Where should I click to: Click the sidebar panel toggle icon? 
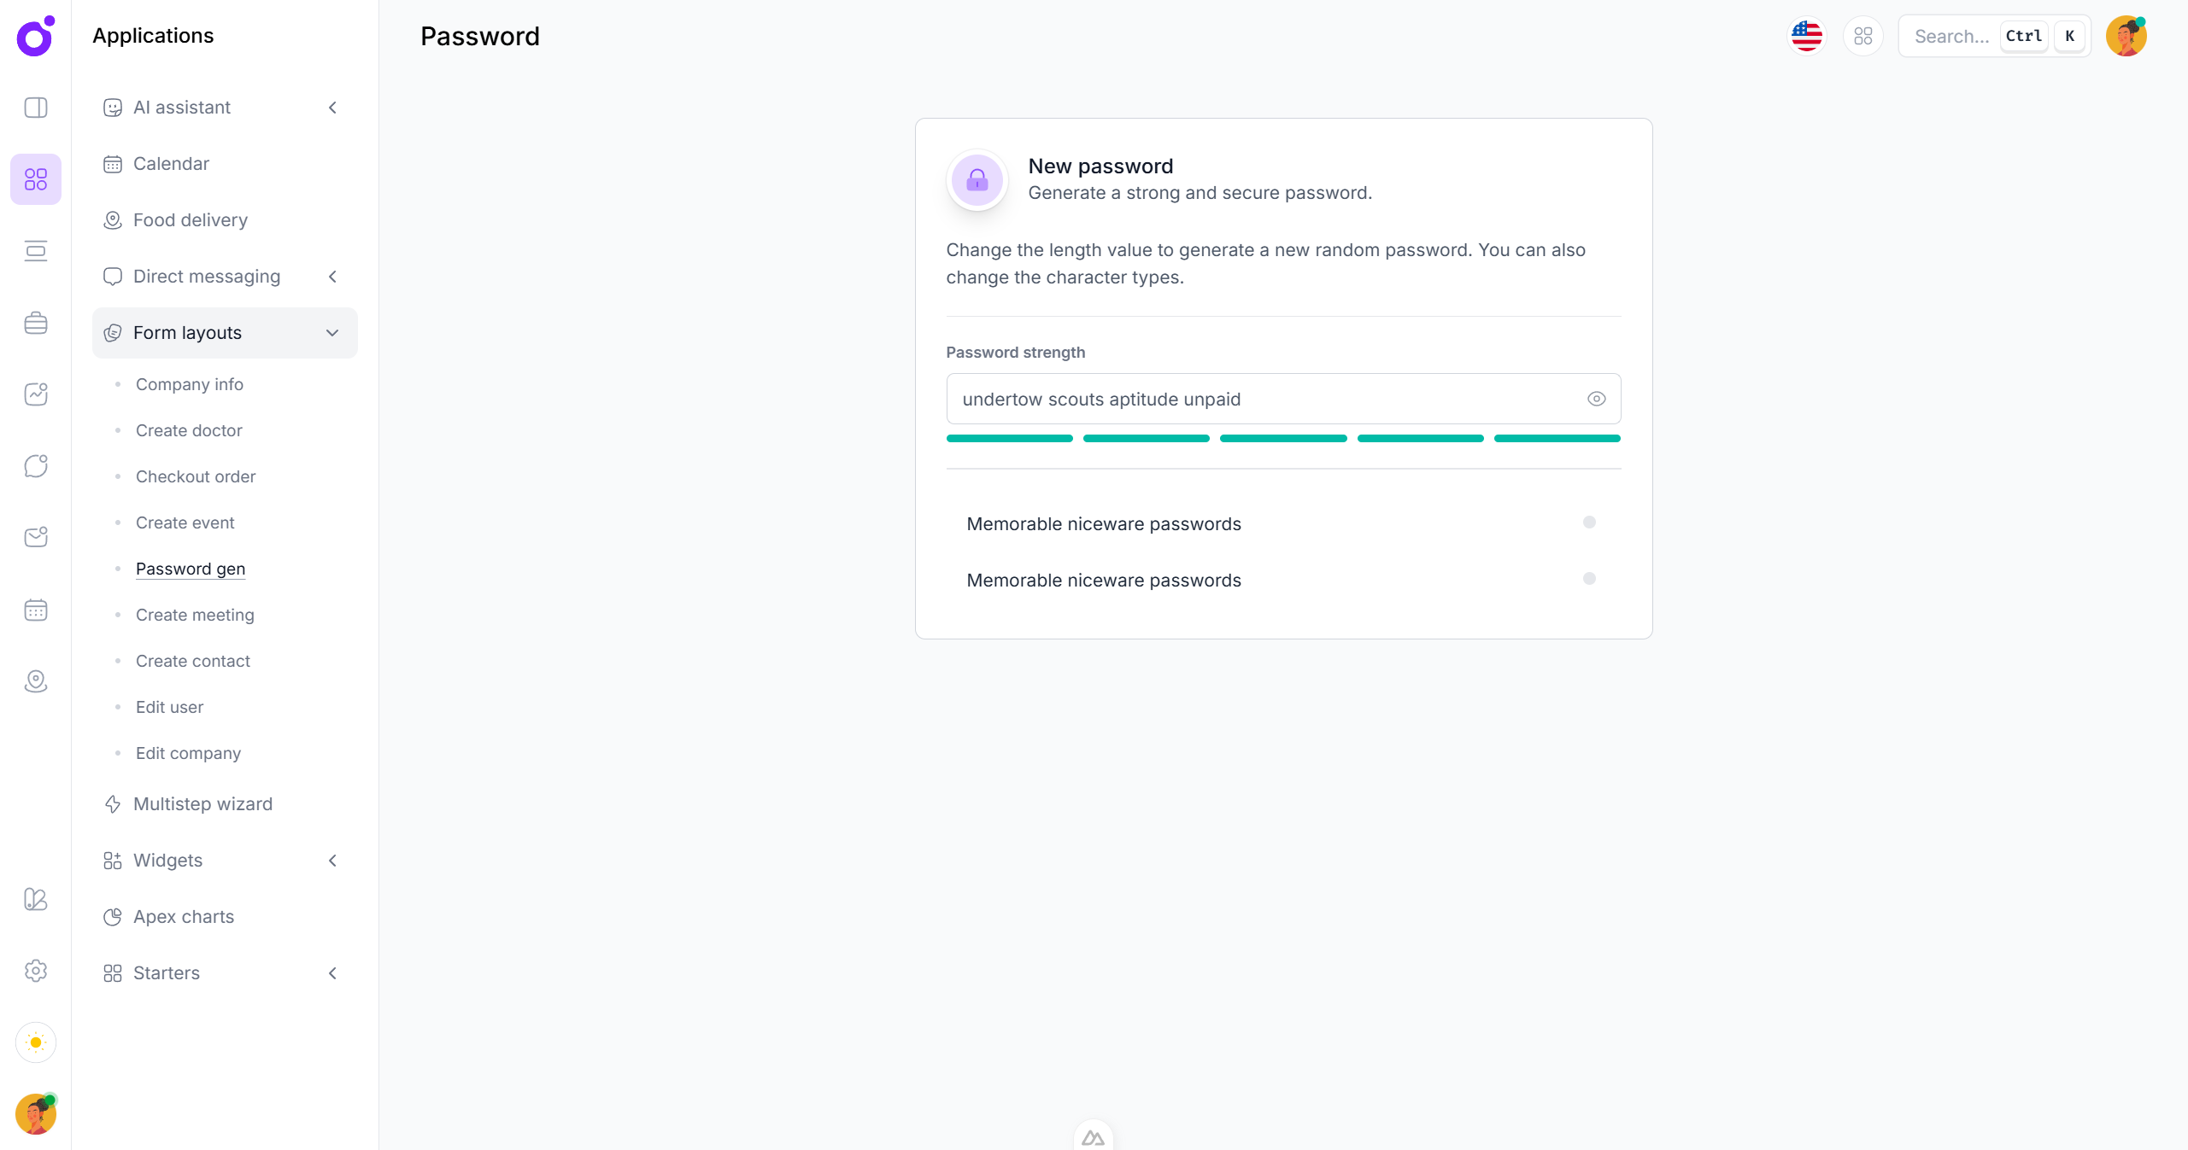tap(36, 108)
